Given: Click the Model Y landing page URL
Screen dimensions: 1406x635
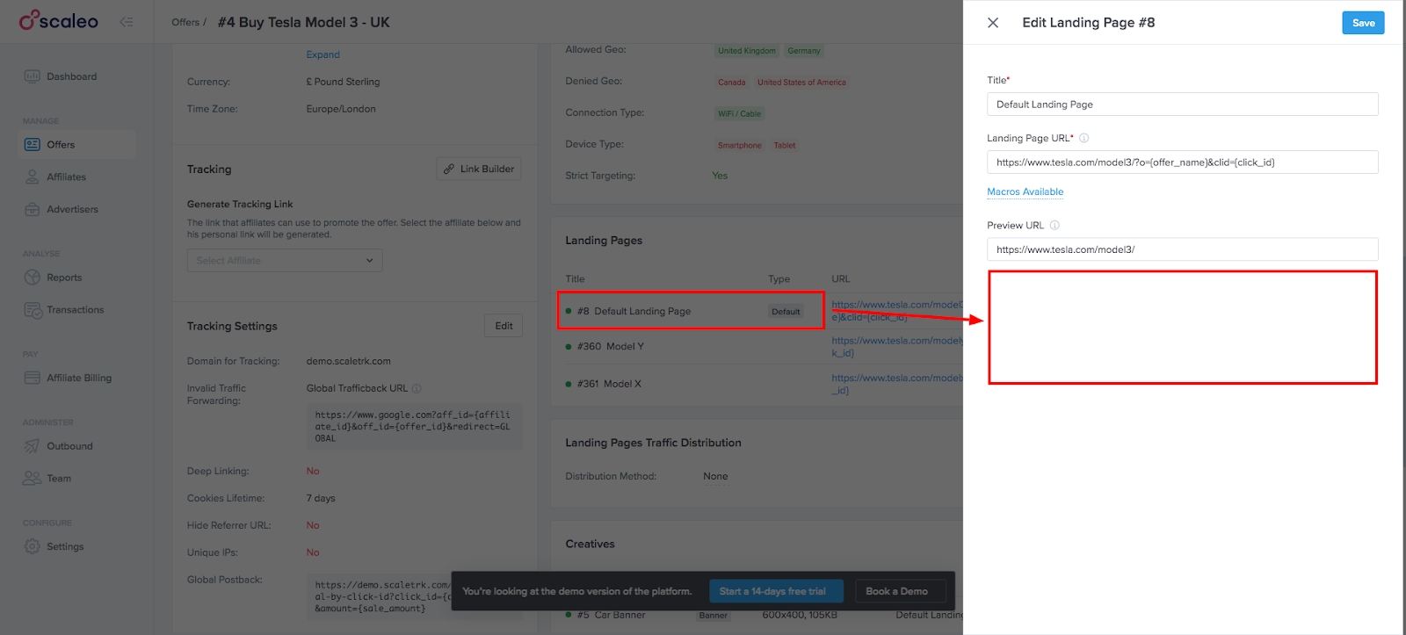Looking at the screenshot, I should point(896,346).
